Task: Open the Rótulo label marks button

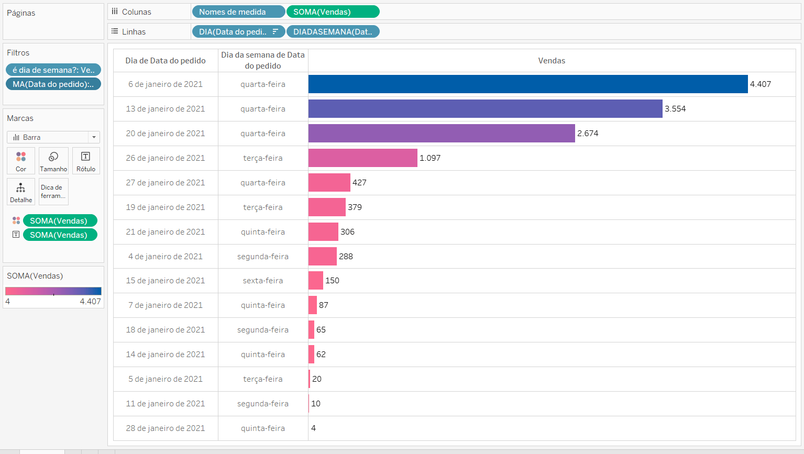Action: pos(86,161)
